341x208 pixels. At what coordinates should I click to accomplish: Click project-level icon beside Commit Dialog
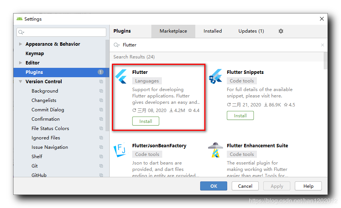pyautogui.click(x=101, y=110)
